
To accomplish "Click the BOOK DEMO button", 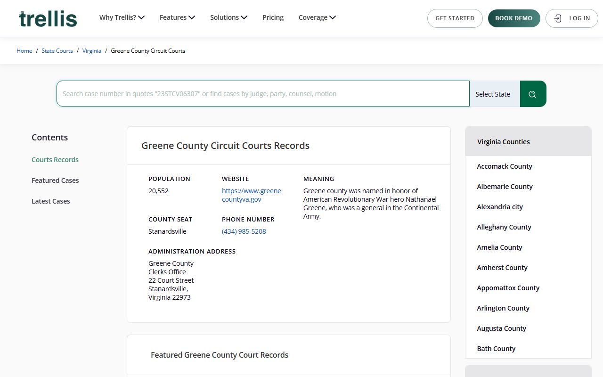I will click(514, 18).
